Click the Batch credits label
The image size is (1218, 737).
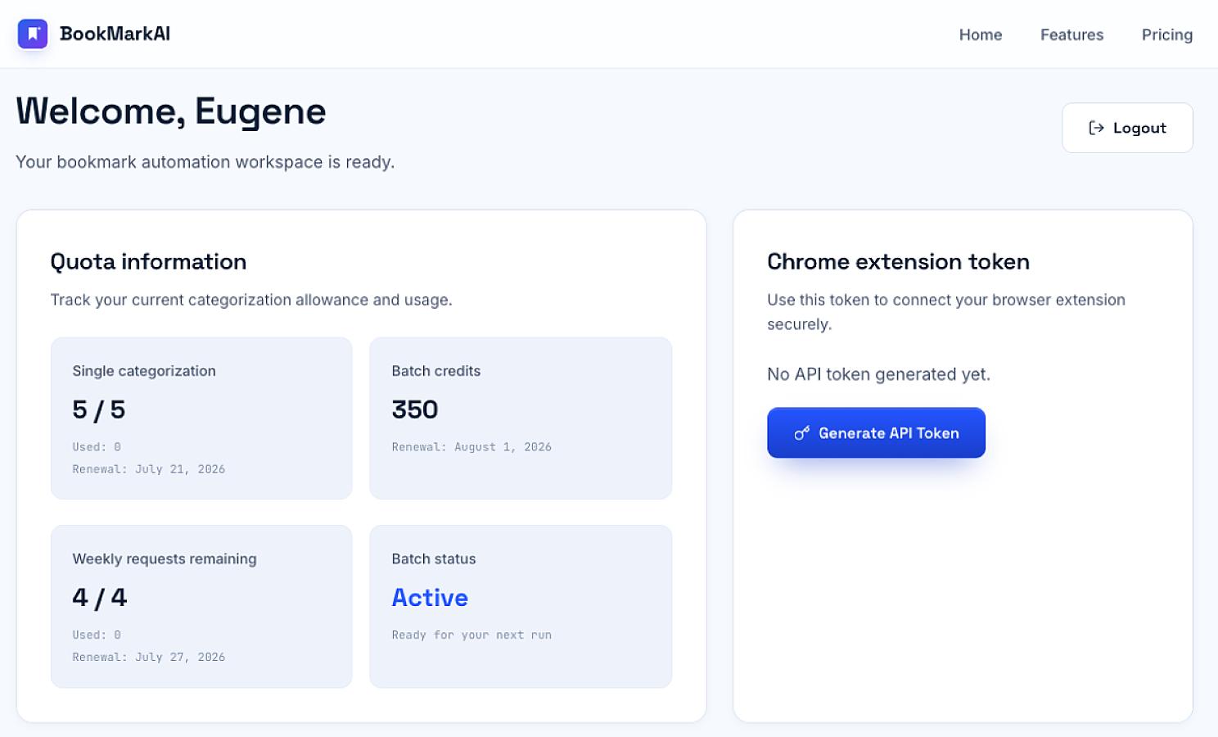click(x=436, y=371)
